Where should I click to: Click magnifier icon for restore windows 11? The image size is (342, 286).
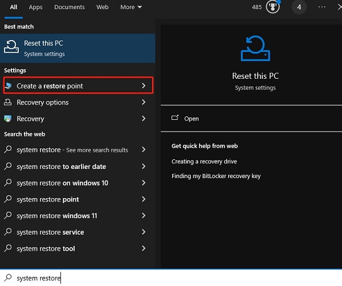(x=8, y=215)
